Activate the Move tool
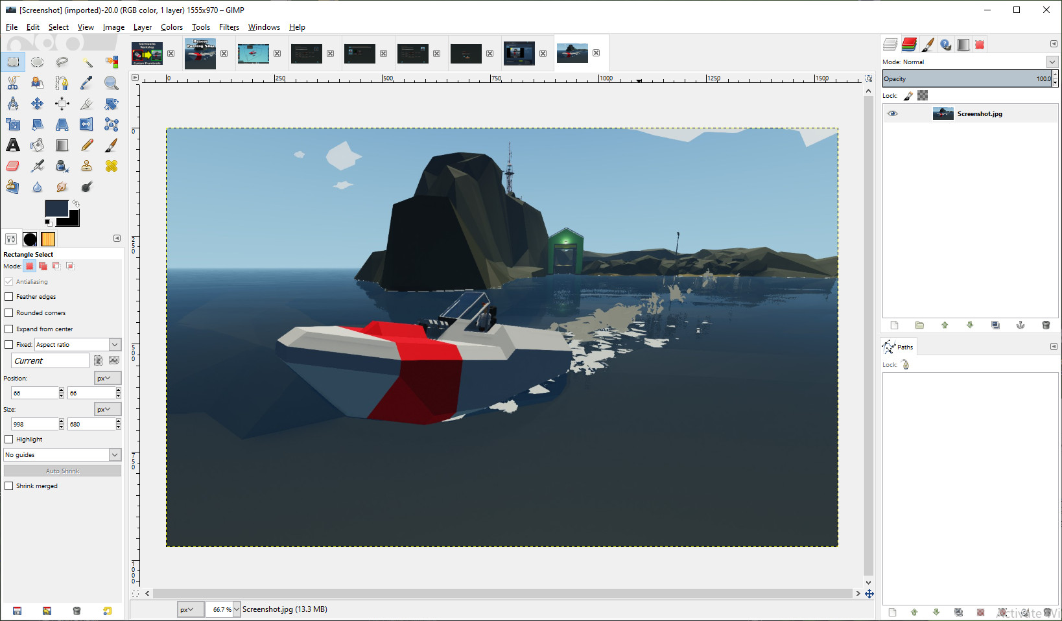The height and width of the screenshot is (621, 1062). pyautogui.click(x=38, y=104)
